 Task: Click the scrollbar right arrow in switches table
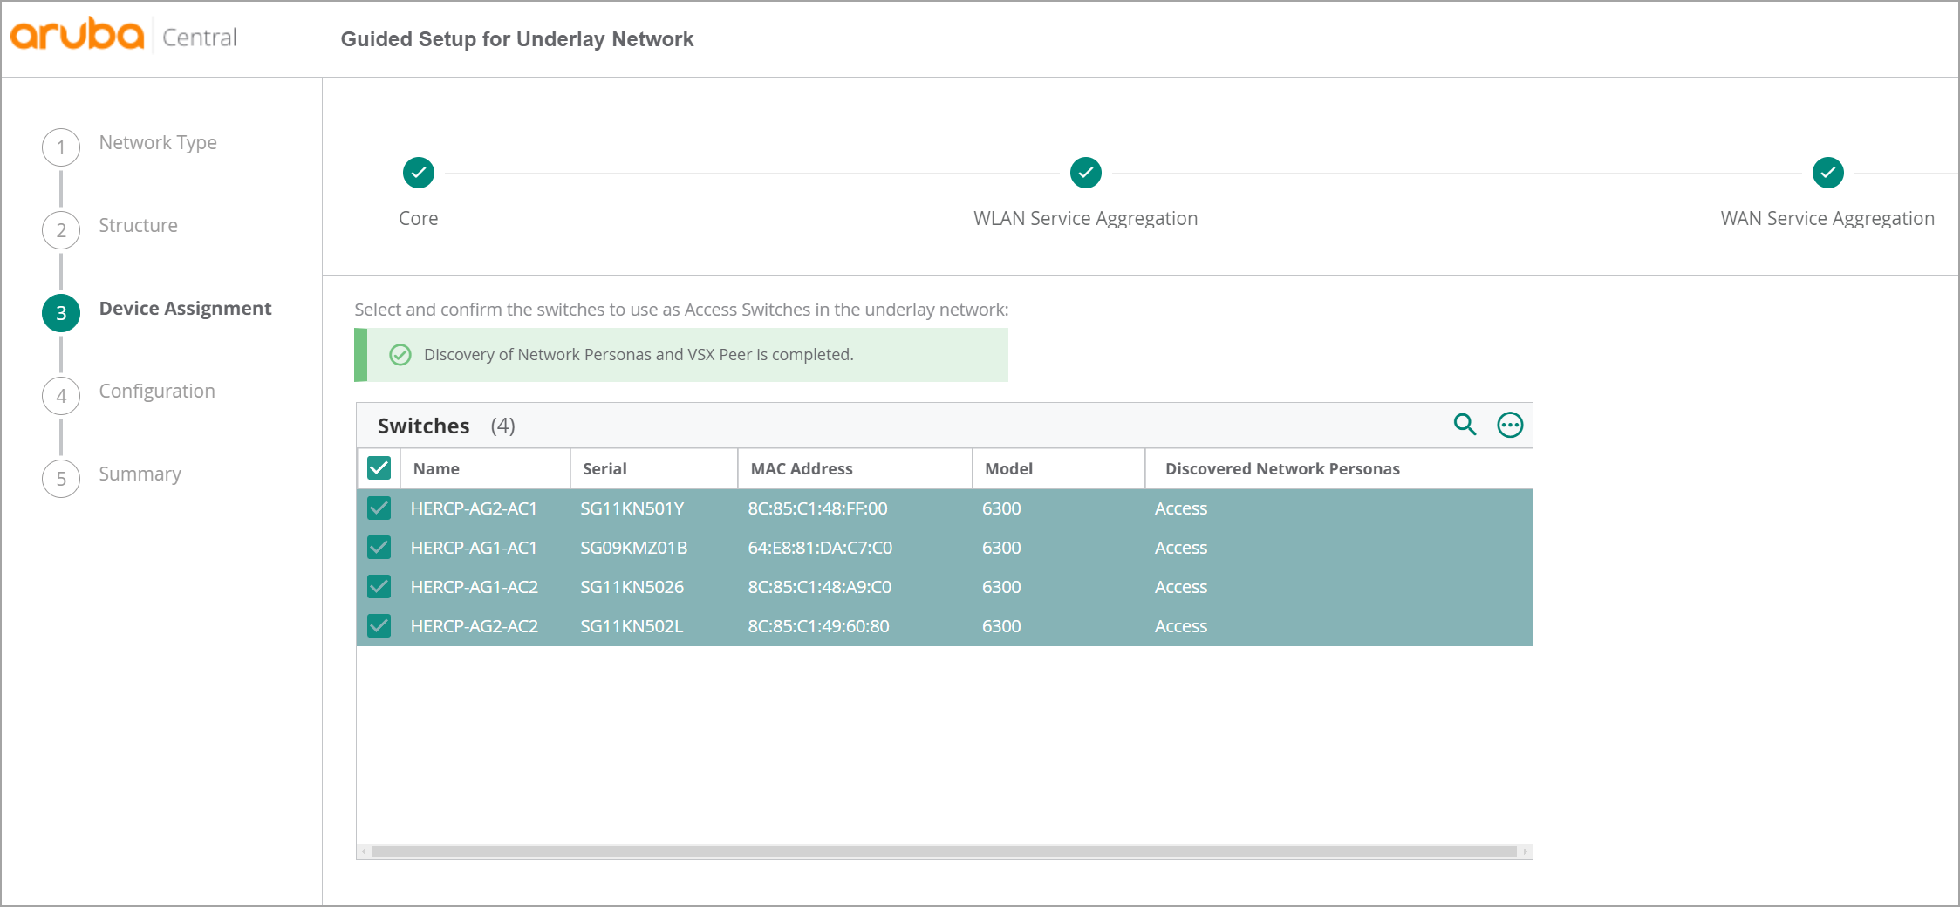point(1525,851)
